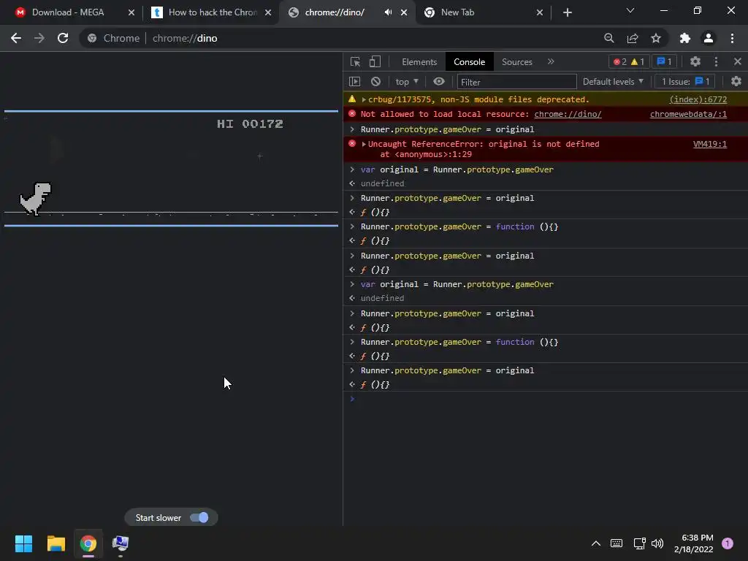Click the volume speaker tray icon
748x561 pixels.
(x=657, y=543)
